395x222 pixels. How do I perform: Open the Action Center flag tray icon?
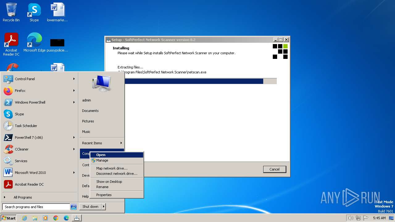[x=366, y=218]
